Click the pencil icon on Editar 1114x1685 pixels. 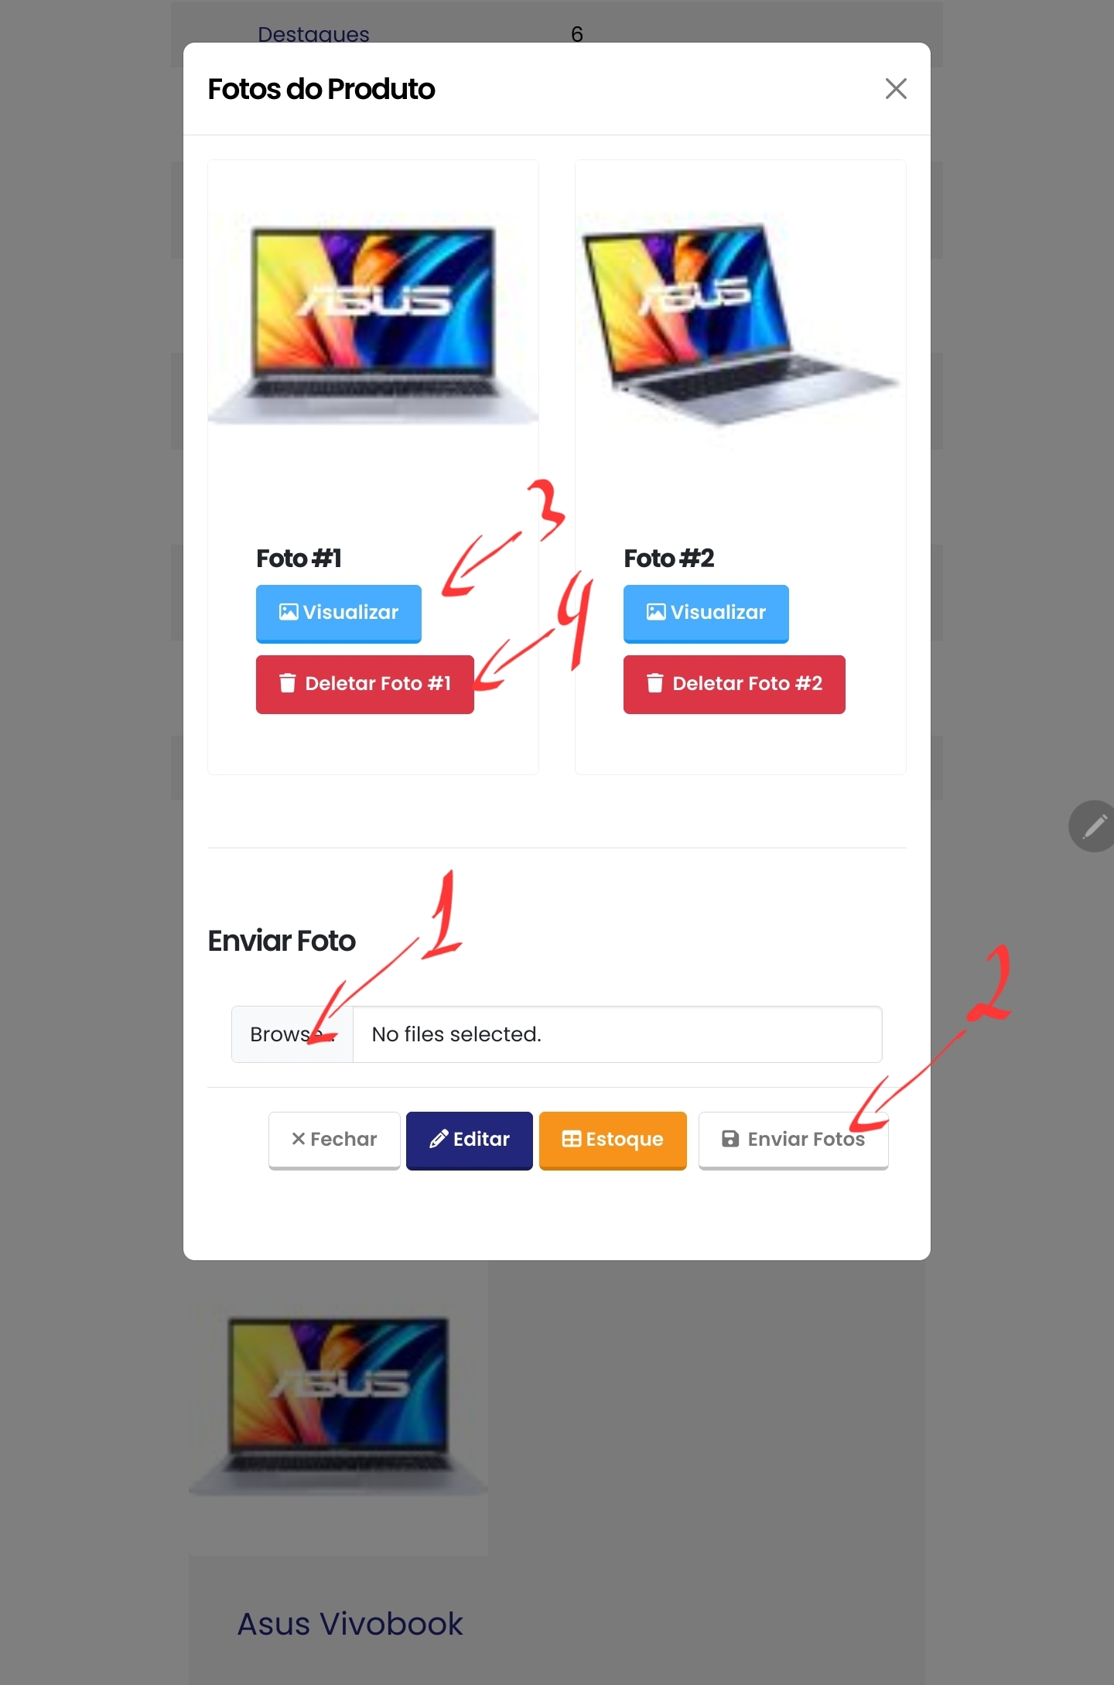pyautogui.click(x=439, y=1139)
